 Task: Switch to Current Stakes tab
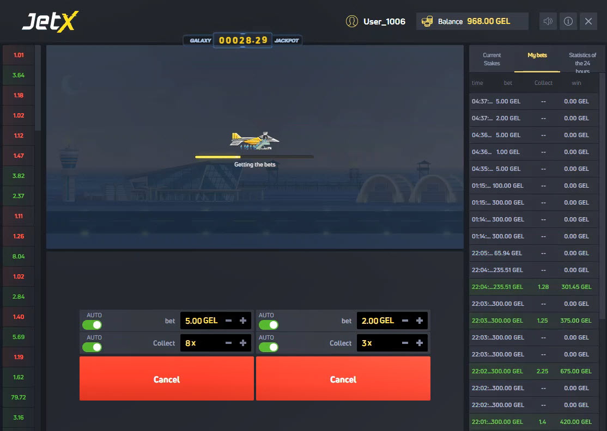[x=491, y=59]
